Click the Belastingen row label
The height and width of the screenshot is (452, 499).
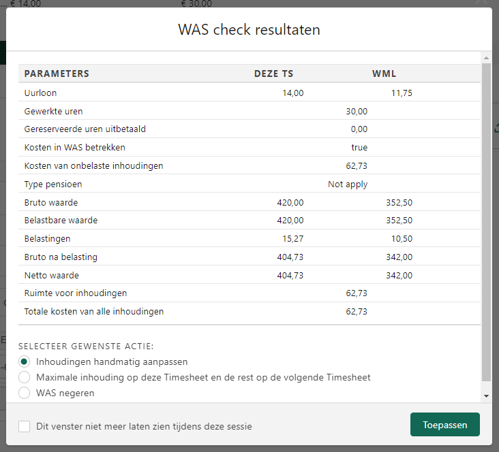coord(47,239)
